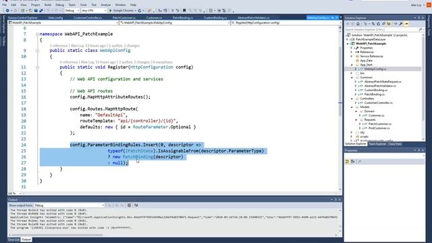This screenshot has height=243, width=432.
Task: Toggle the bookmark icon in the toolbar
Action: tap(184, 11)
